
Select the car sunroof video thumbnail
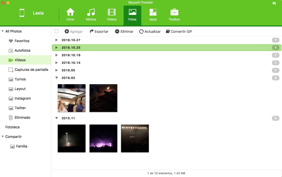[72, 98]
